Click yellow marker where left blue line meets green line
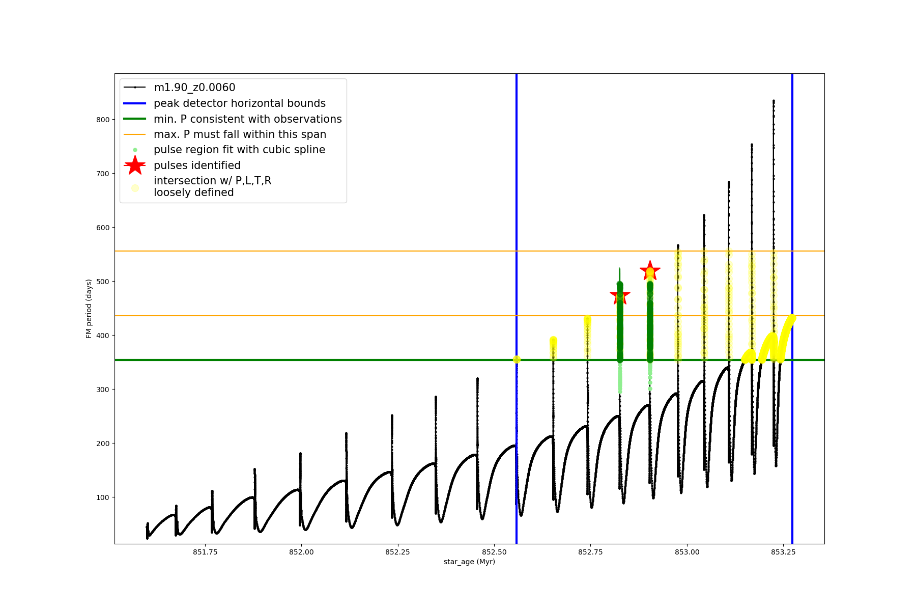This screenshot has height=611, width=916. 517,359
